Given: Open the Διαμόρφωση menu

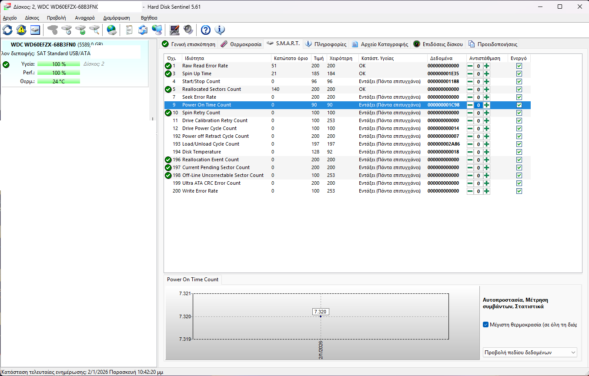Looking at the screenshot, I should [x=117, y=18].
